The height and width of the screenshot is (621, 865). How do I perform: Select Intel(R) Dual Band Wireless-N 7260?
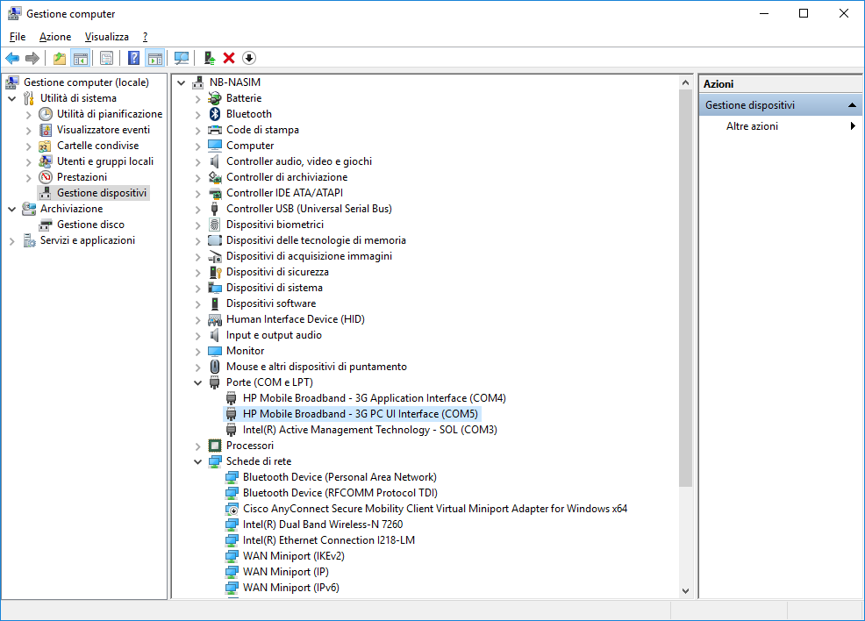click(x=322, y=525)
